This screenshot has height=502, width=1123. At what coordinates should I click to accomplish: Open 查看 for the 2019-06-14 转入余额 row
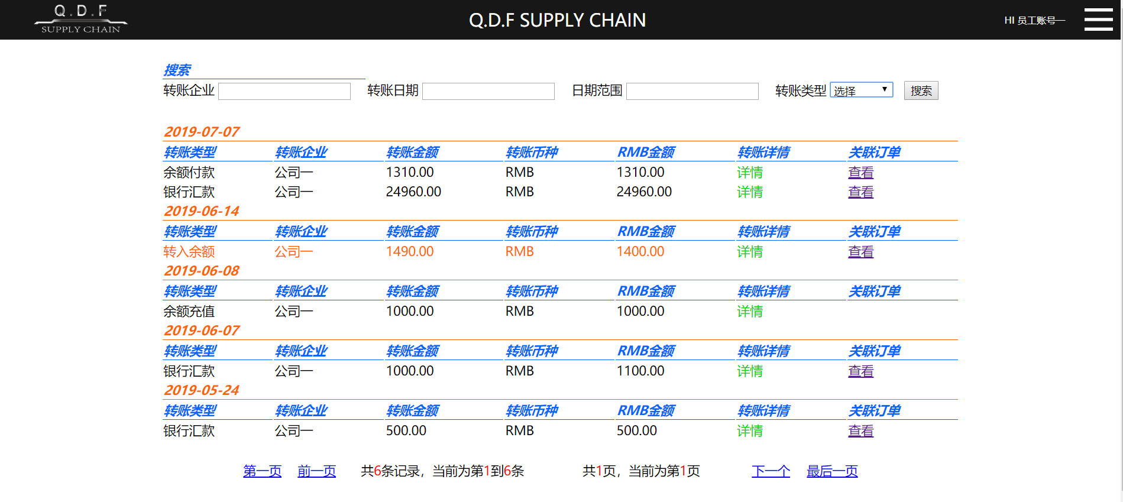[x=860, y=252]
